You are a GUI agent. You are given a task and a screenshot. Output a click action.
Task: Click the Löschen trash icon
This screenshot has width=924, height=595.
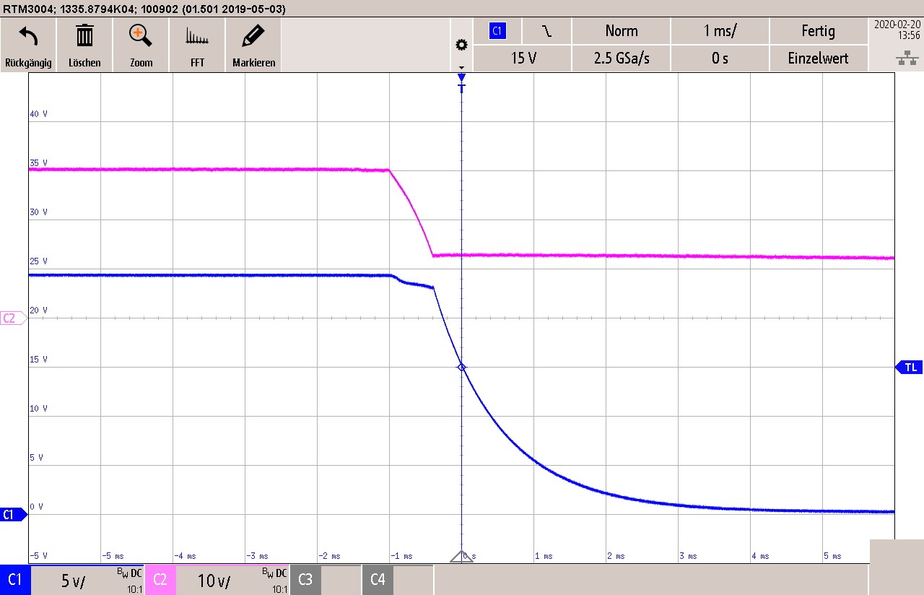84,35
